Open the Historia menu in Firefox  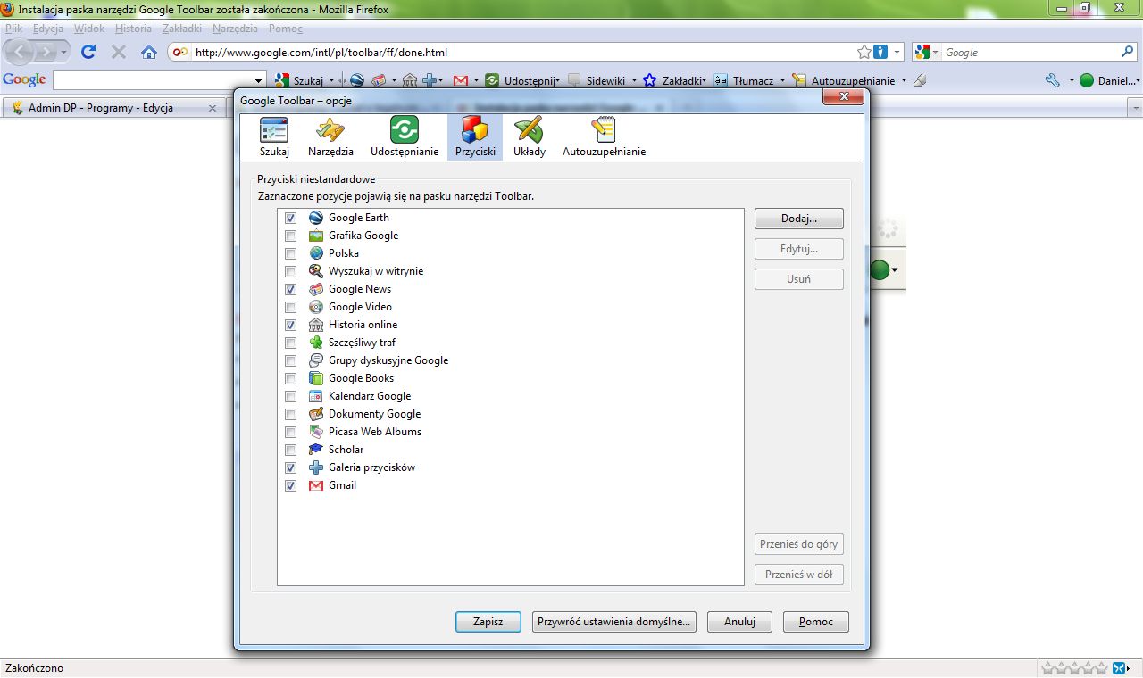pos(134,29)
